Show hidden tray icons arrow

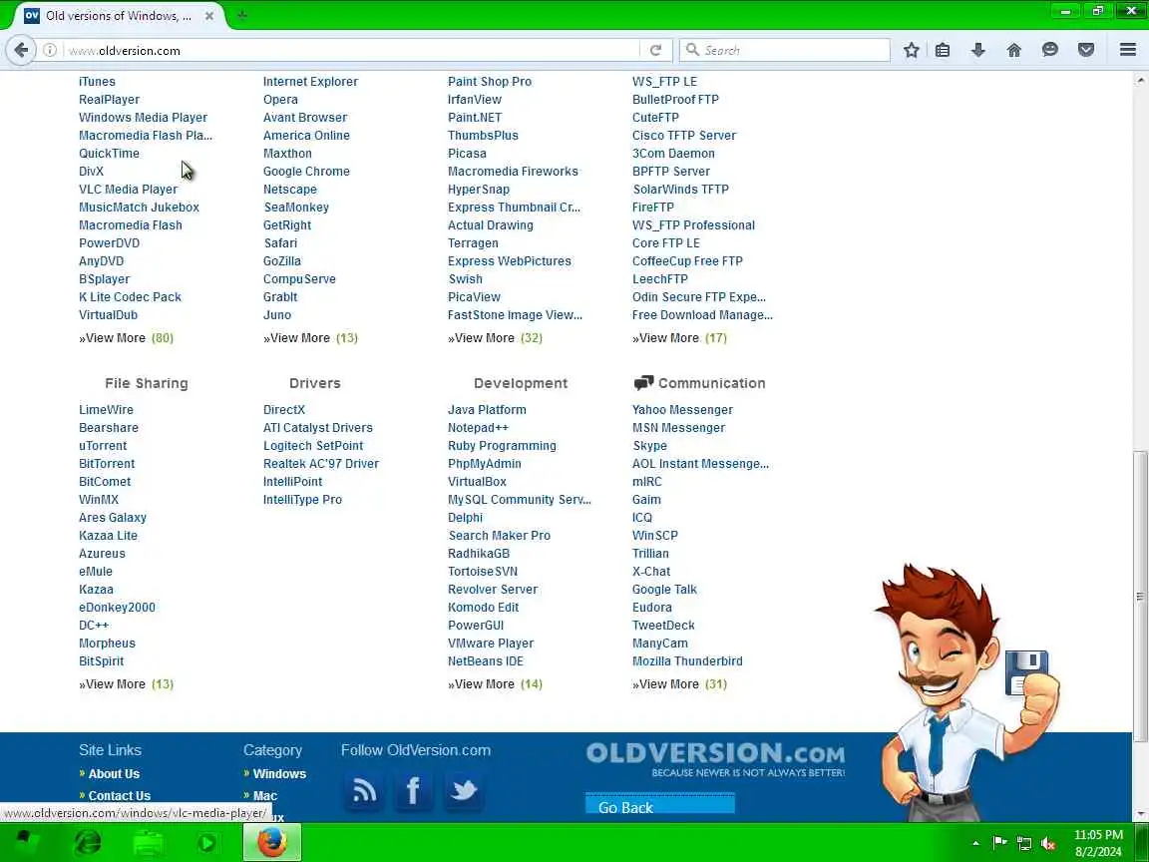click(x=975, y=843)
